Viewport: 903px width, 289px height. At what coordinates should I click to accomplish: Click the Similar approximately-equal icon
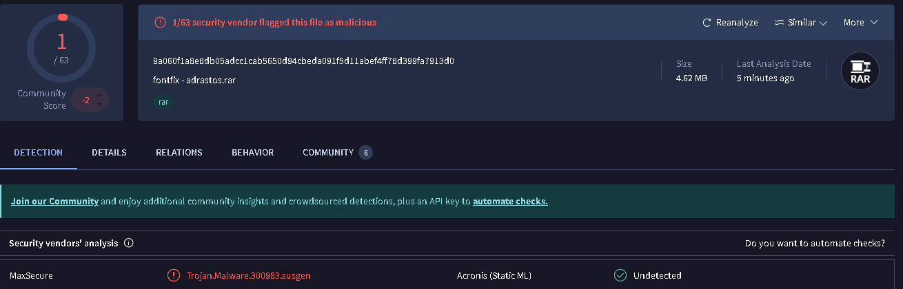[x=779, y=23]
